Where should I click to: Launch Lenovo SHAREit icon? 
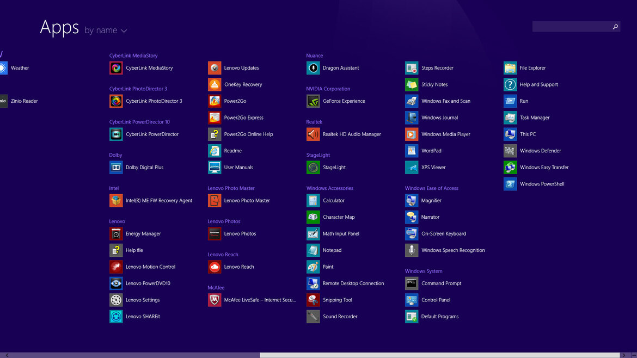(x=116, y=317)
